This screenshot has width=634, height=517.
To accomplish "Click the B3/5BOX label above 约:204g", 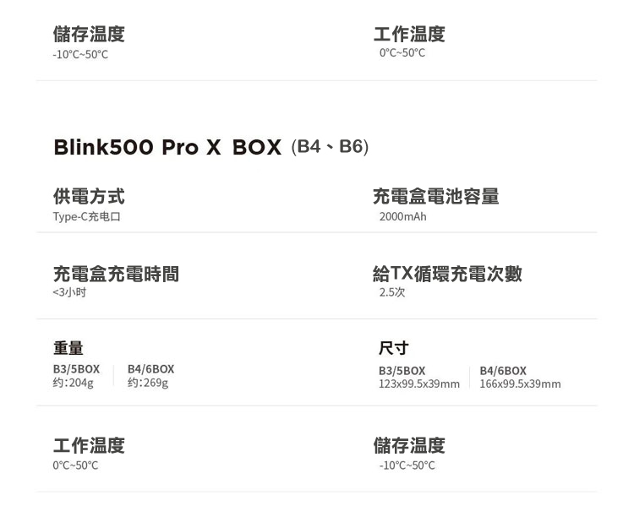I will click(76, 369).
